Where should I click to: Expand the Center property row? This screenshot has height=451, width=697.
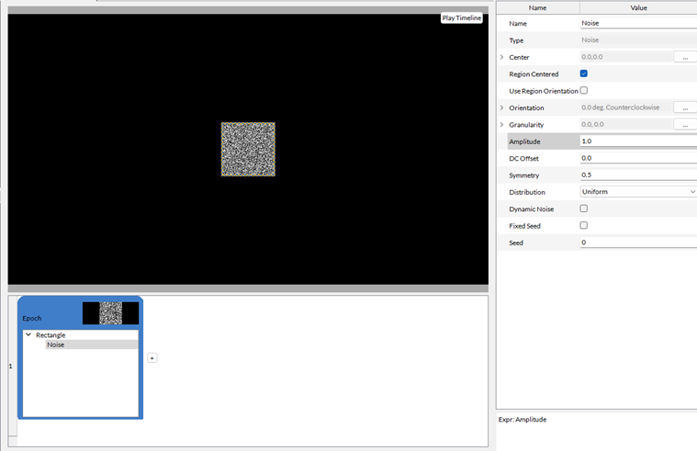click(x=501, y=57)
